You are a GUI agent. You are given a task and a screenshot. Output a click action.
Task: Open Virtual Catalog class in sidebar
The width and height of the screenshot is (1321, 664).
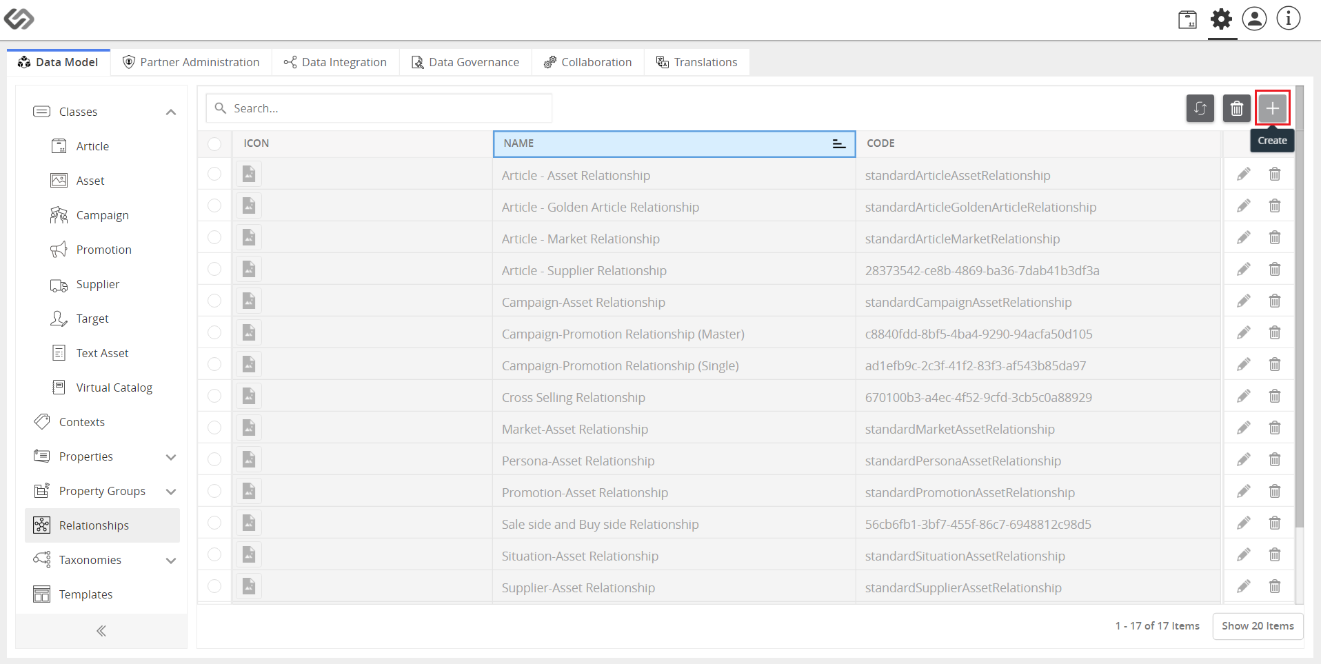click(114, 388)
